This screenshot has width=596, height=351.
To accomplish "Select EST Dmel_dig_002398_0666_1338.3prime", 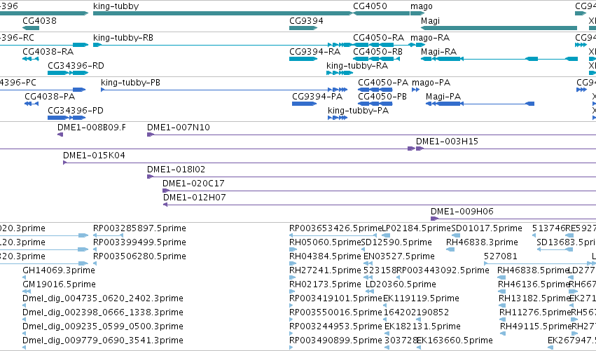I will pos(25,319).
